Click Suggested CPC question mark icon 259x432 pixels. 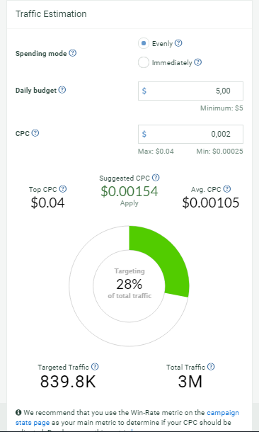click(156, 178)
